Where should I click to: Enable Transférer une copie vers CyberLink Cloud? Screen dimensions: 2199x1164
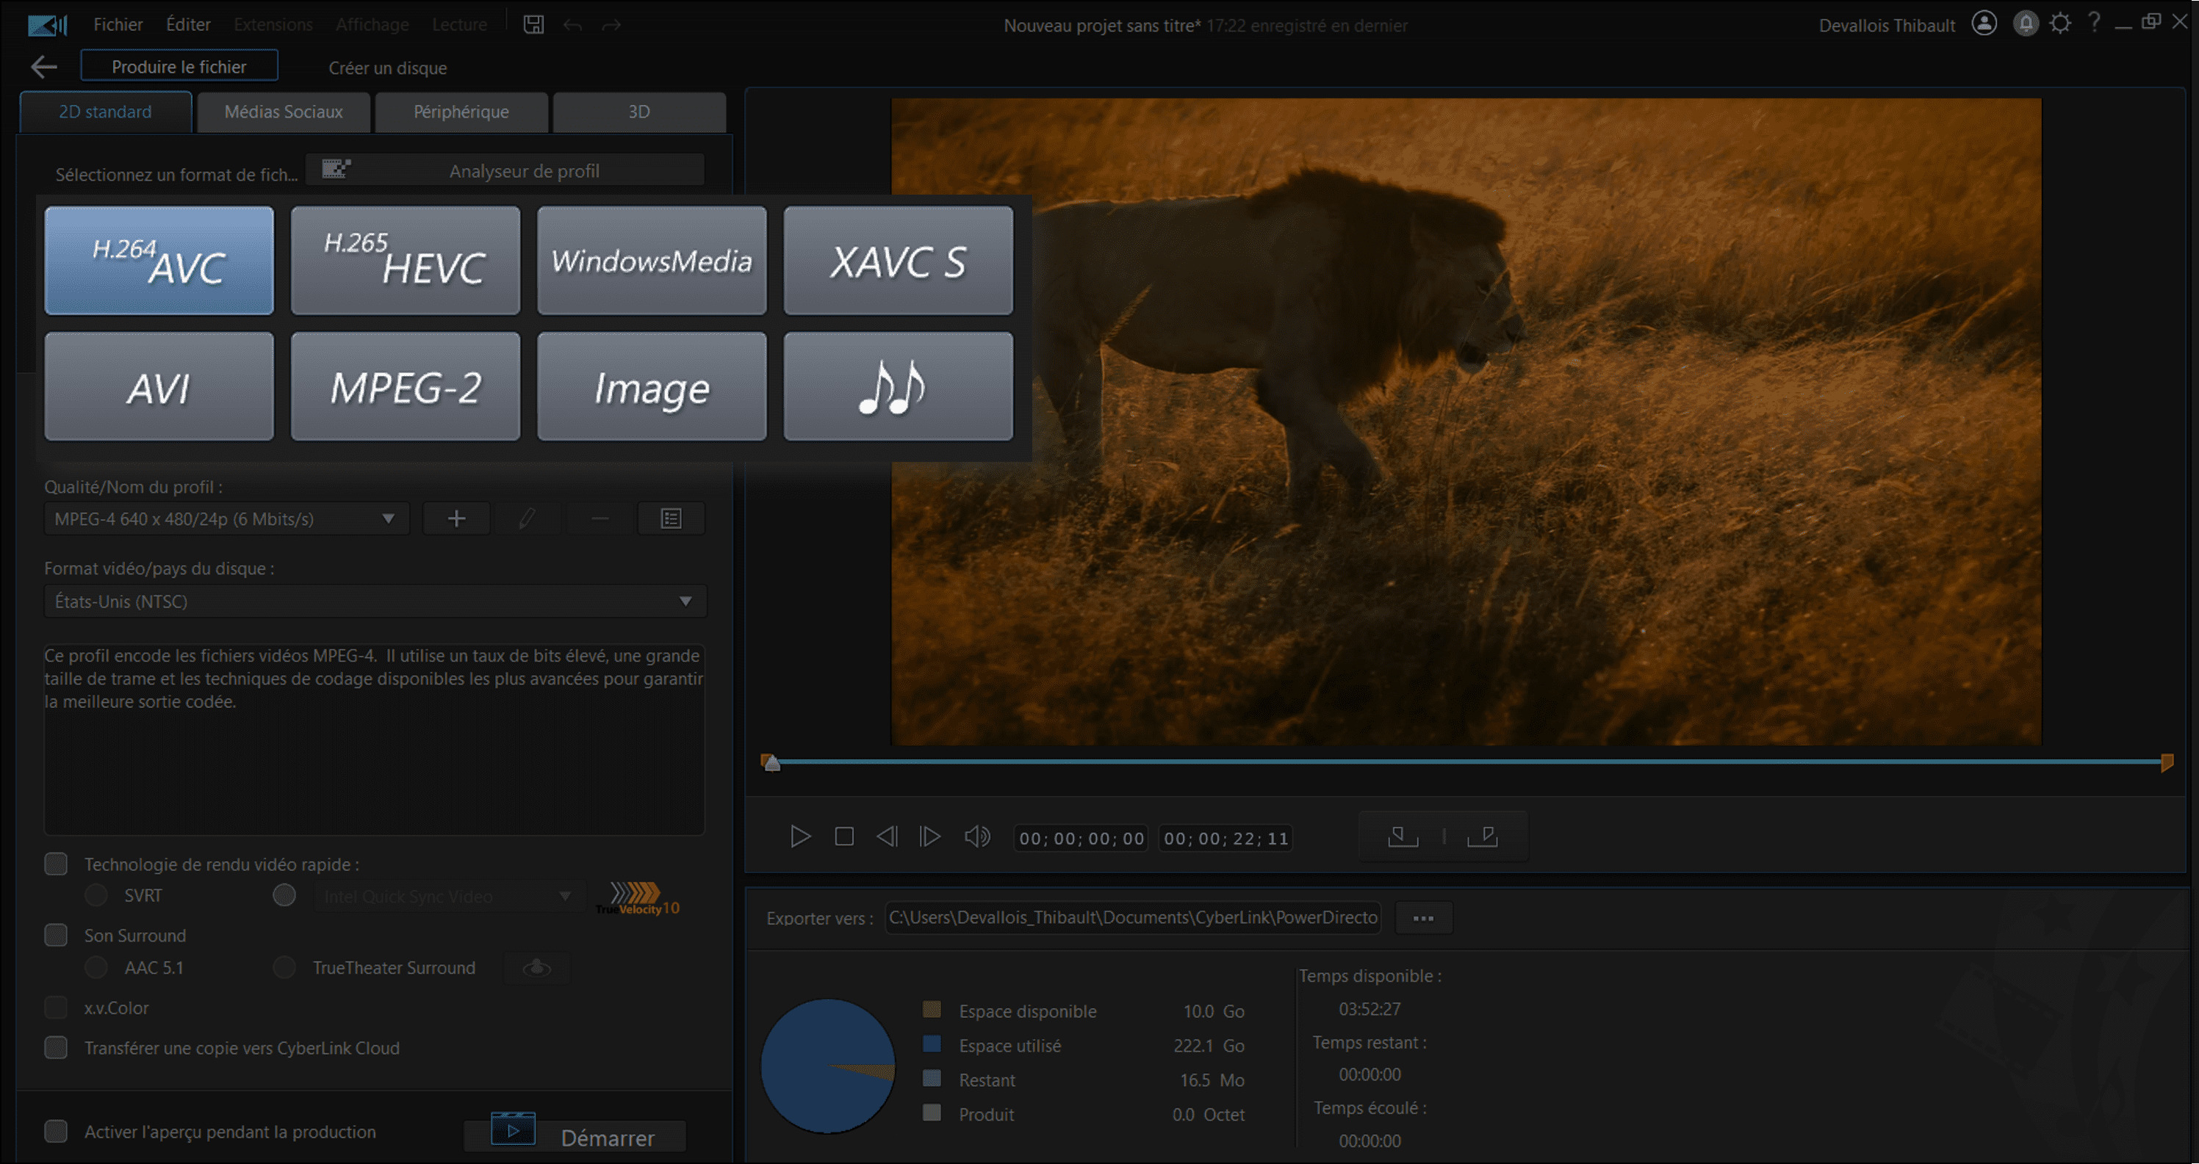pos(57,1048)
